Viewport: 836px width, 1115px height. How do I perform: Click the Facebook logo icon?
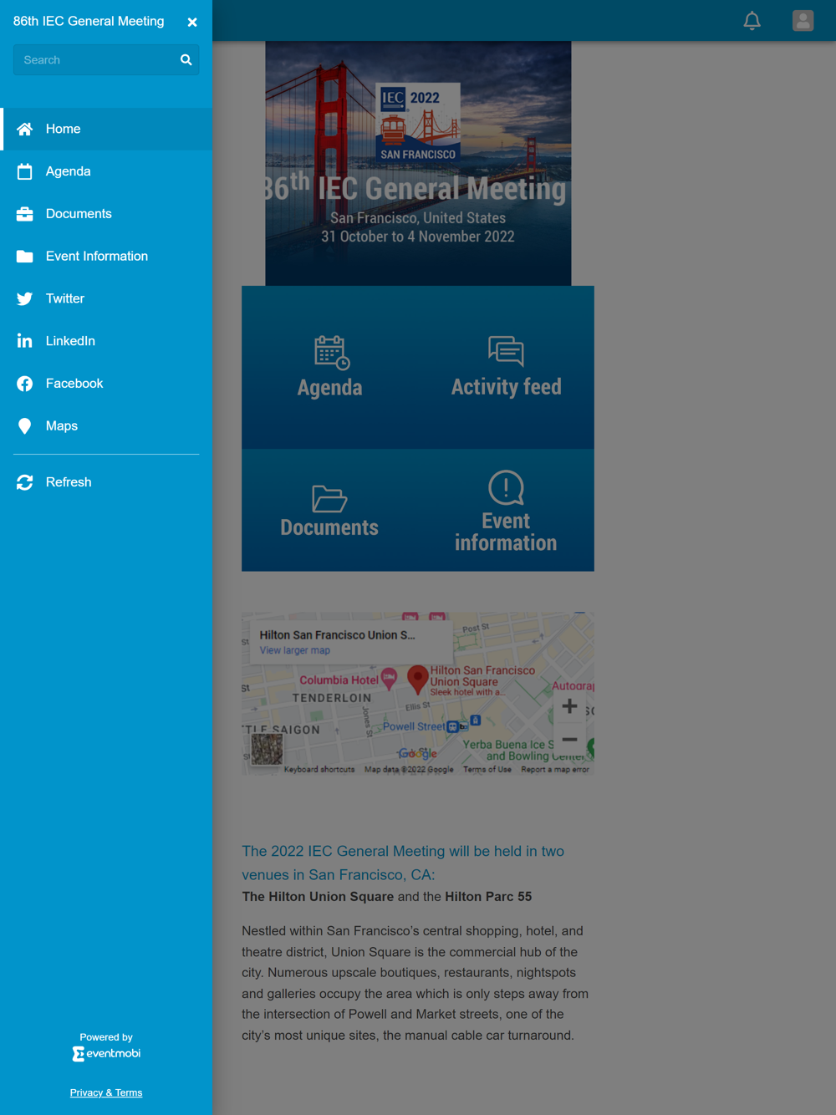pos(25,384)
